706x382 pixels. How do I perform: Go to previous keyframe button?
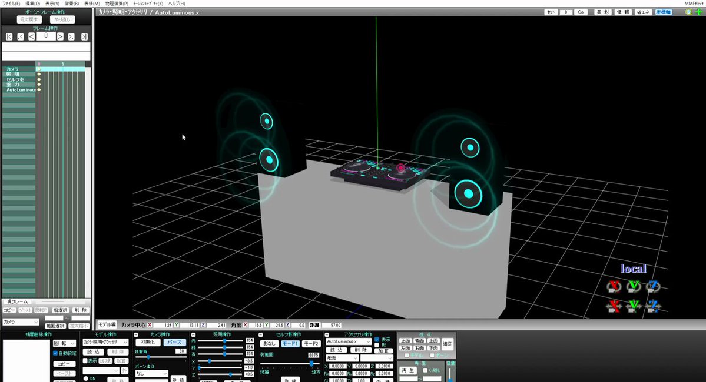coord(21,37)
